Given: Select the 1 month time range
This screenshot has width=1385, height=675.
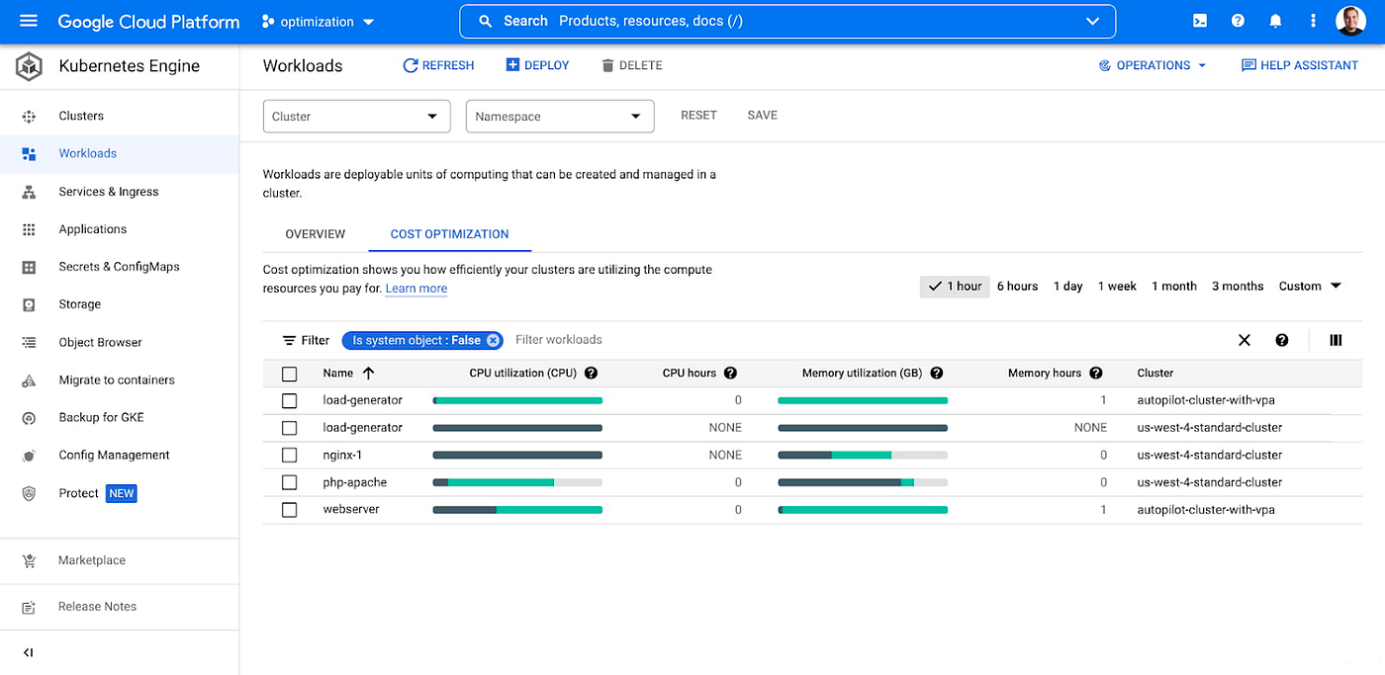Looking at the screenshot, I should tap(1174, 287).
